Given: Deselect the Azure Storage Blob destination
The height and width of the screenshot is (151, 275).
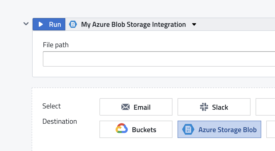Looking at the screenshot, I should 219,129.
